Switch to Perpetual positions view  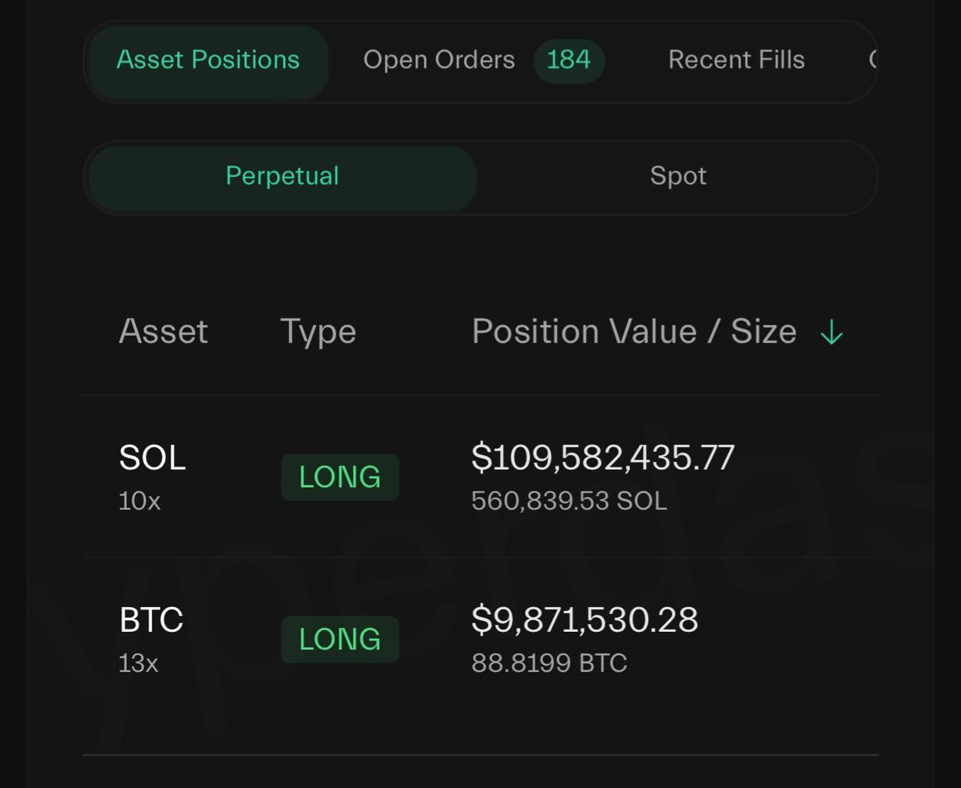[282, 176]
